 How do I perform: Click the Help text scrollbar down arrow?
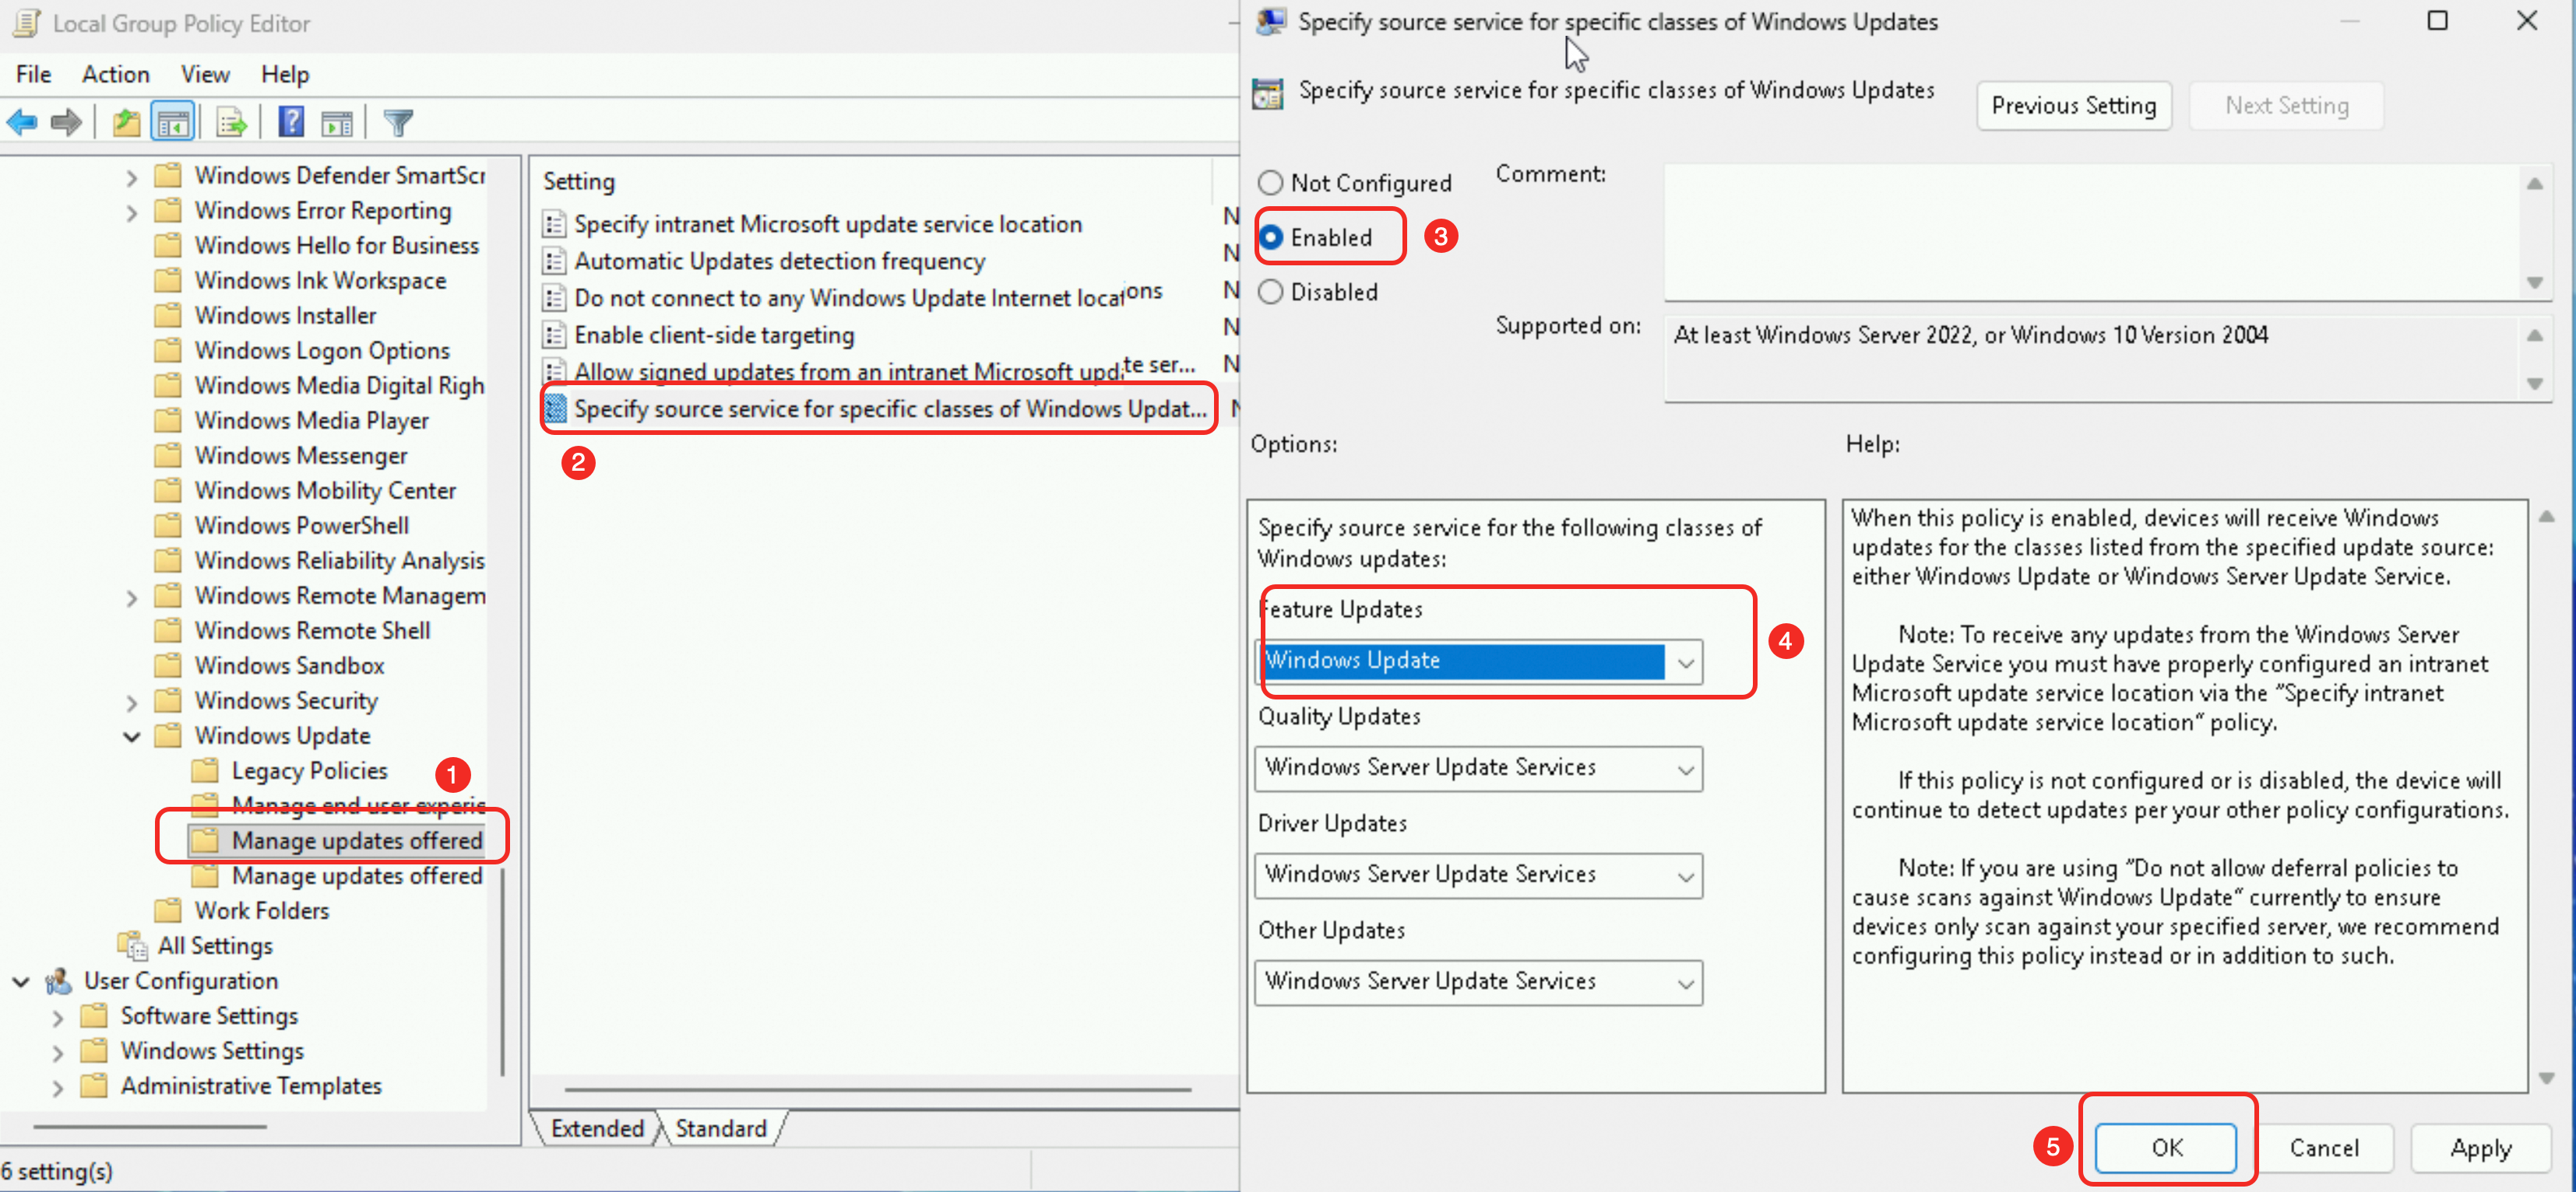click(2546, 1078)
